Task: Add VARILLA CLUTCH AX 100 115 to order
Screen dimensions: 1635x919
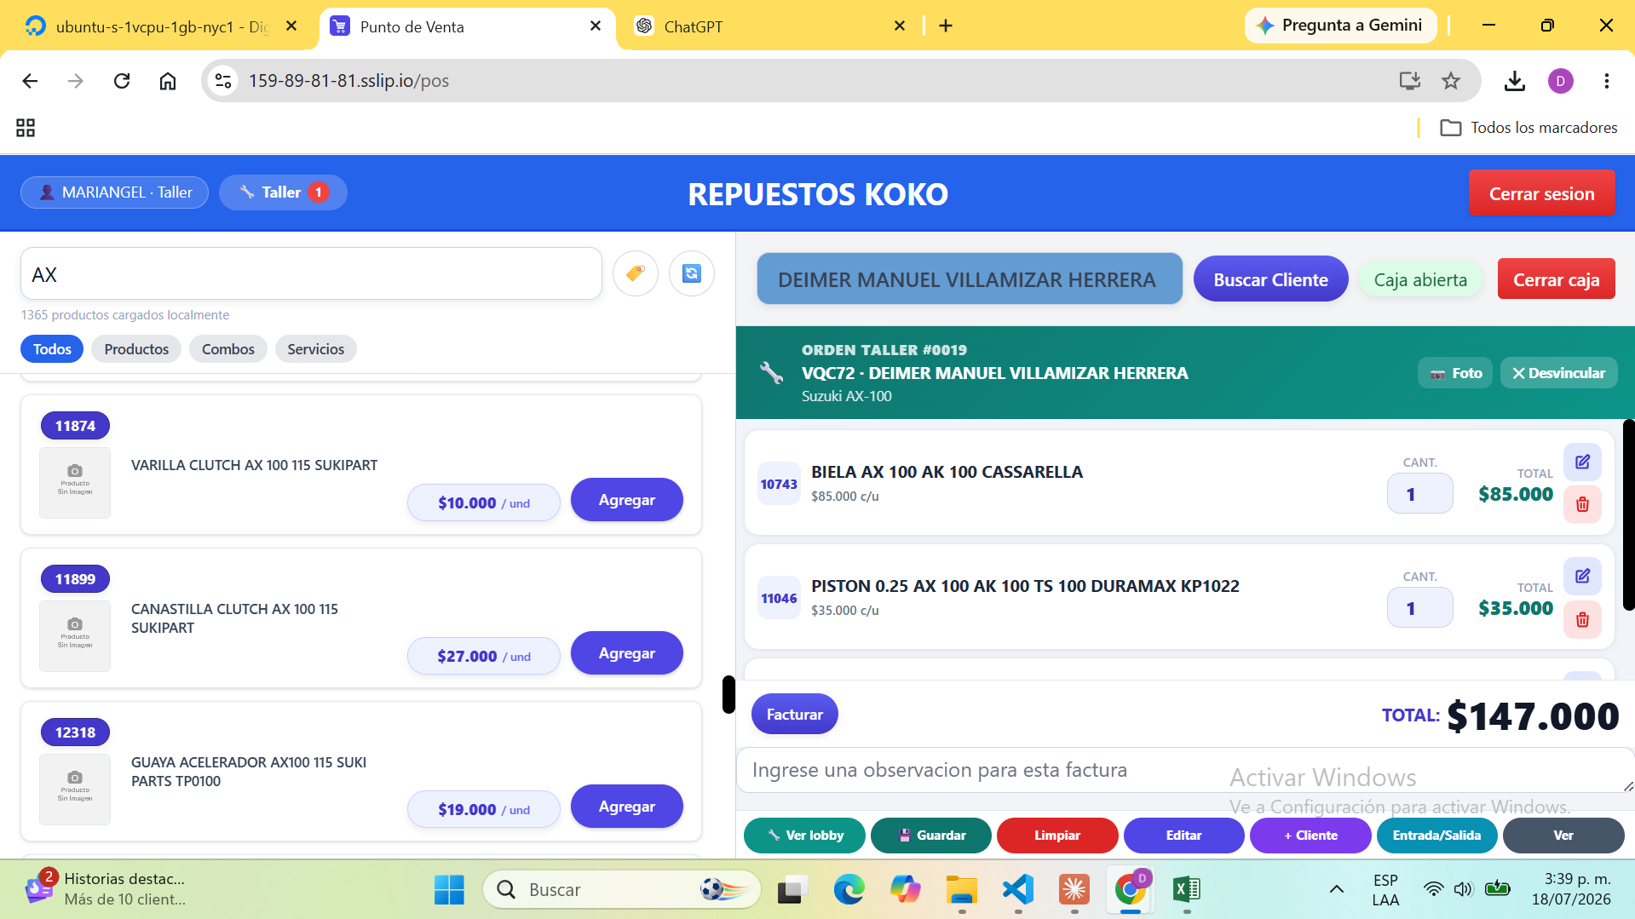Action: [626, 500]
